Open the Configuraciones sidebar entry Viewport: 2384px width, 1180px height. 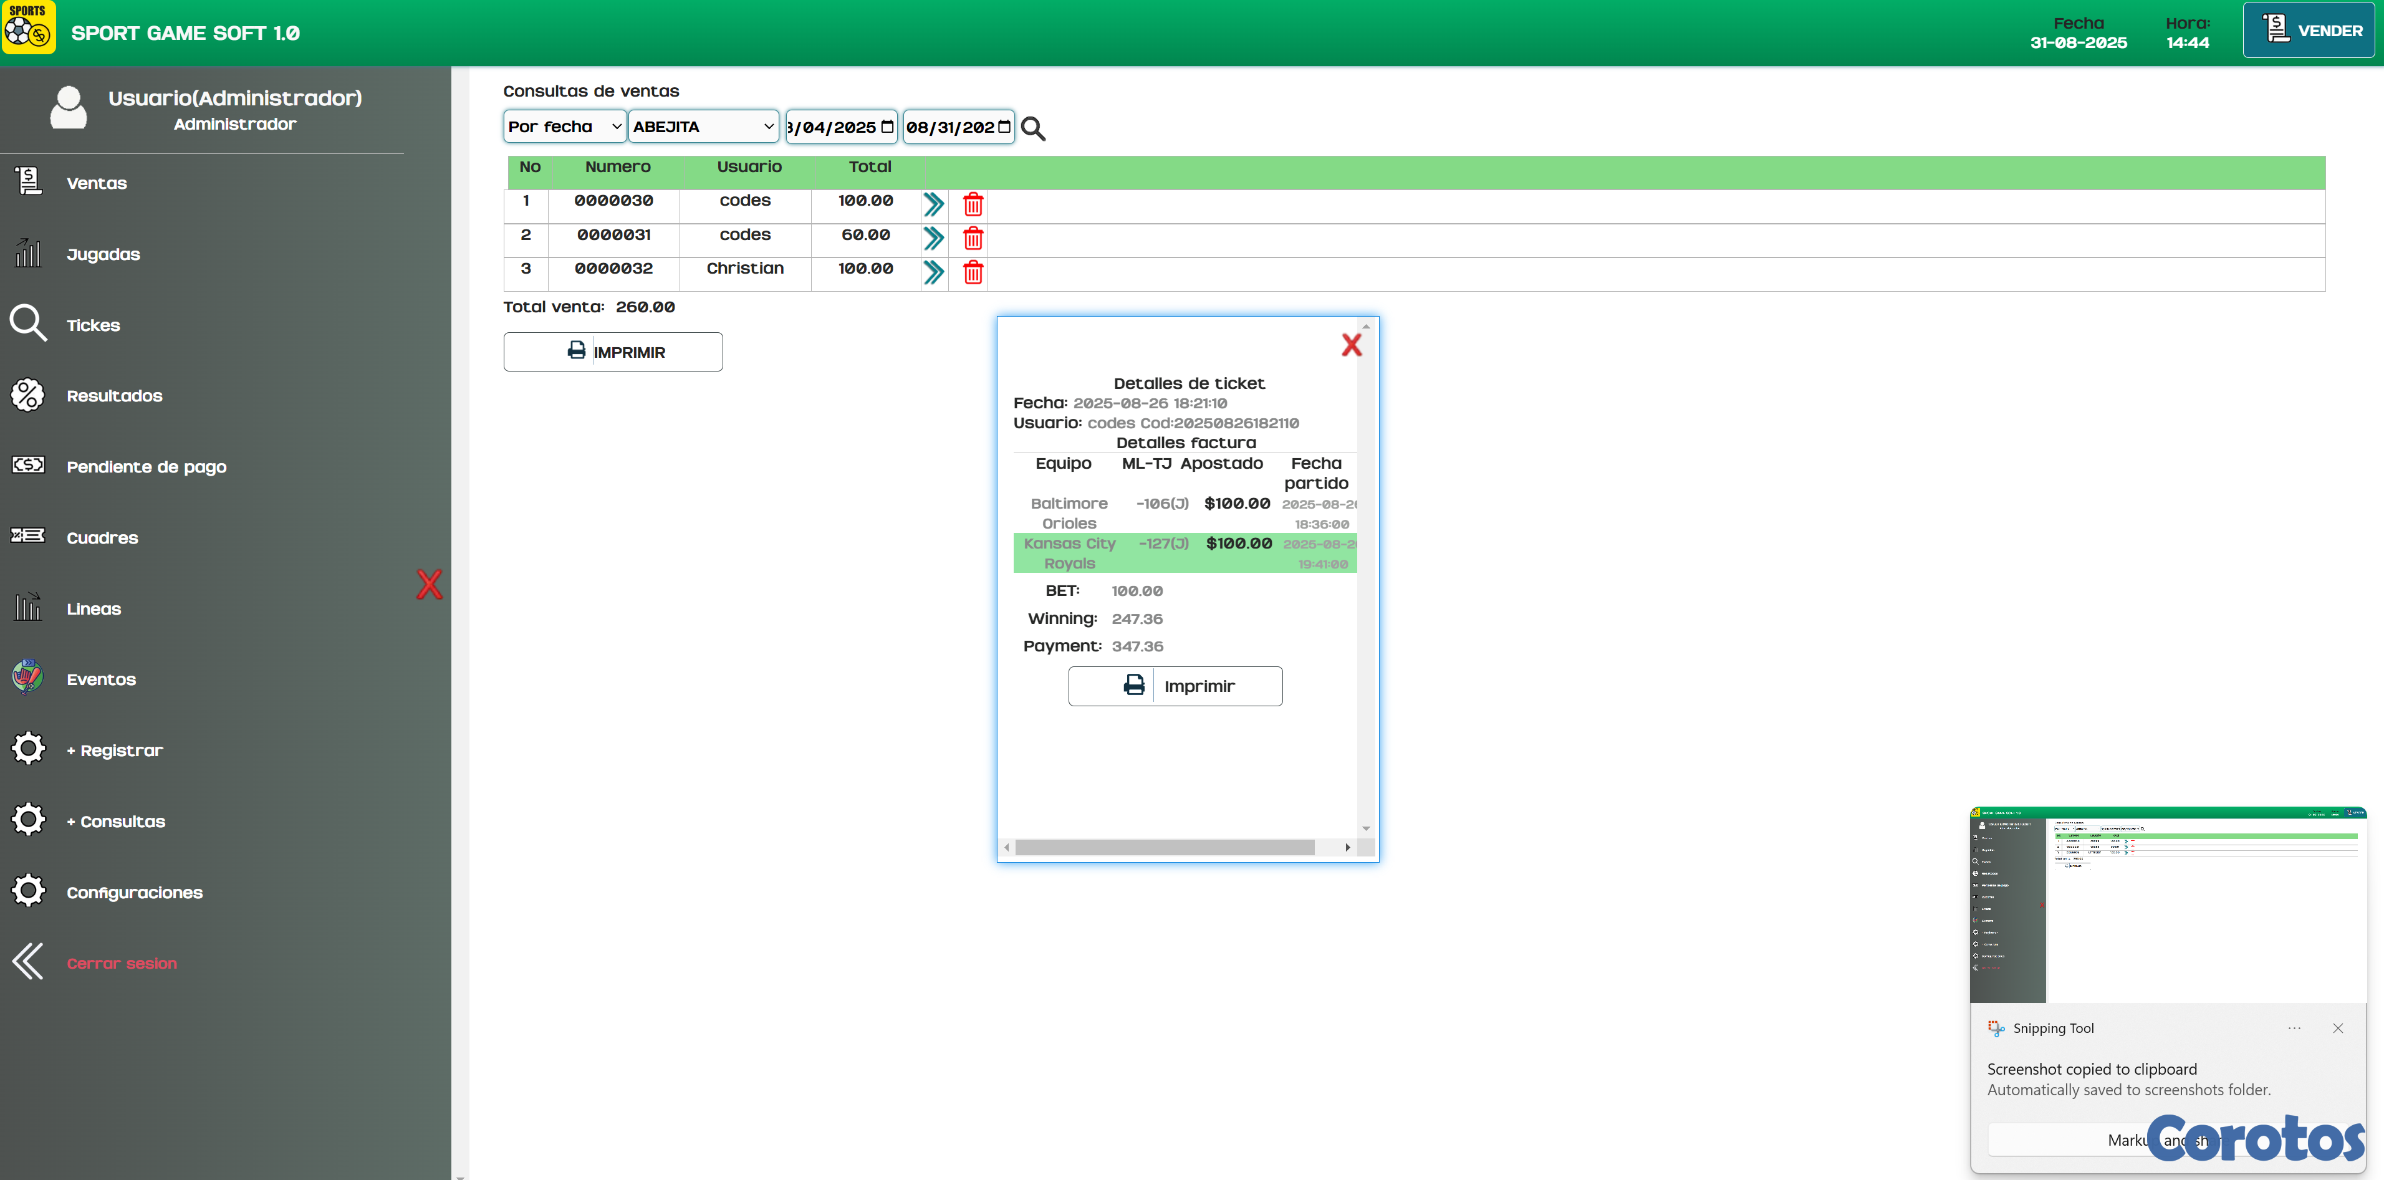tap(134, 893)
